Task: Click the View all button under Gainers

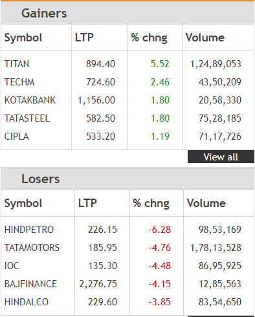Action: 221,157
